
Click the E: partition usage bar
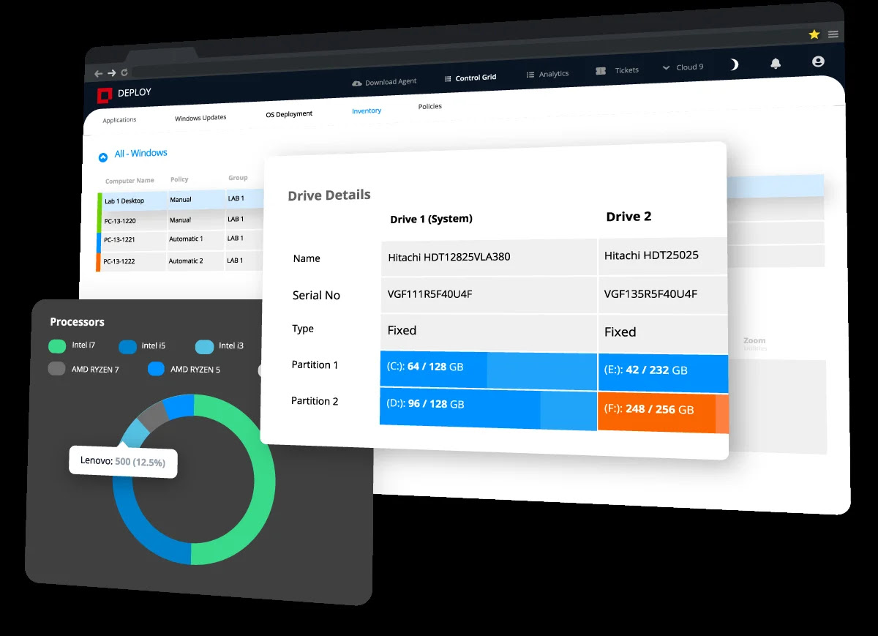click(663, 373)
